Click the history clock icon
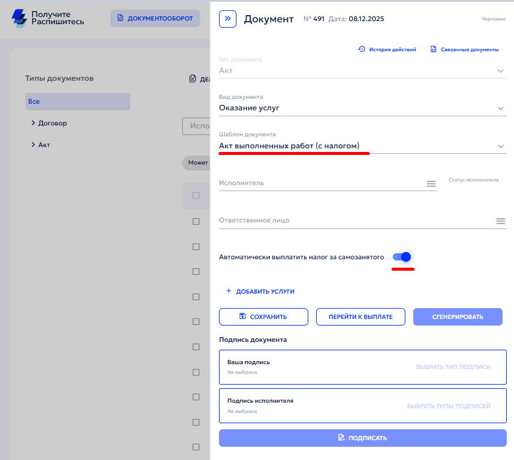The image size is (514, 460). (361, 49)
